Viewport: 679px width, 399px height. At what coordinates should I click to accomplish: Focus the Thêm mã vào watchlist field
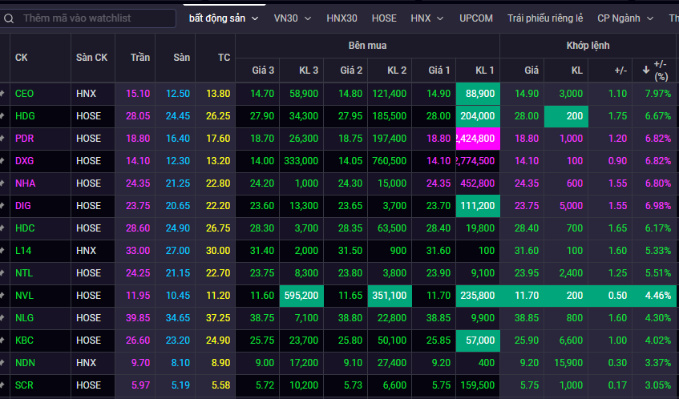pos(95,18)
